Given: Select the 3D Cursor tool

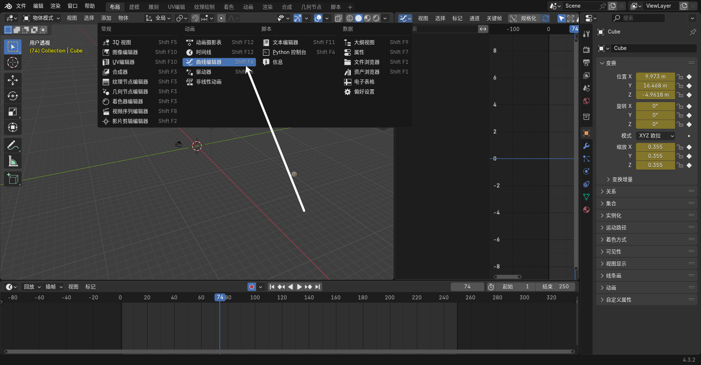Looking at the screenshot, I should [x=13, y=63].
